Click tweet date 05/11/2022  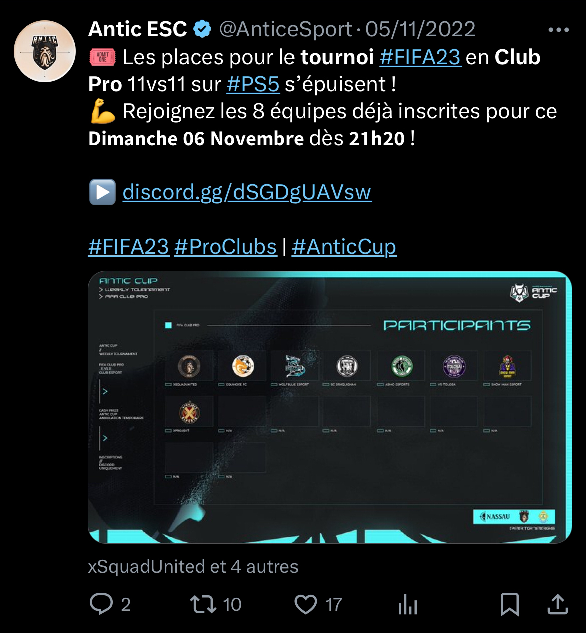click(420, 30)
